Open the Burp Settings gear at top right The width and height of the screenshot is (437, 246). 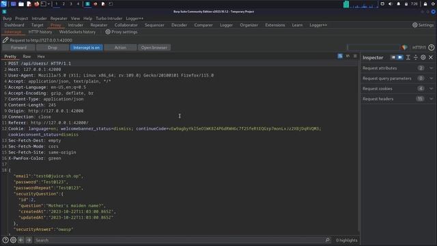click(x=414, y=25)
